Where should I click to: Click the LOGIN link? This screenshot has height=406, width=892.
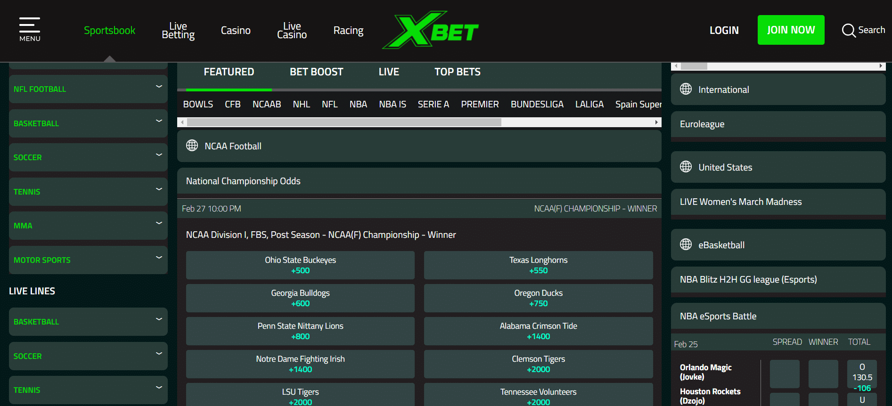click(x=724, y=30)
